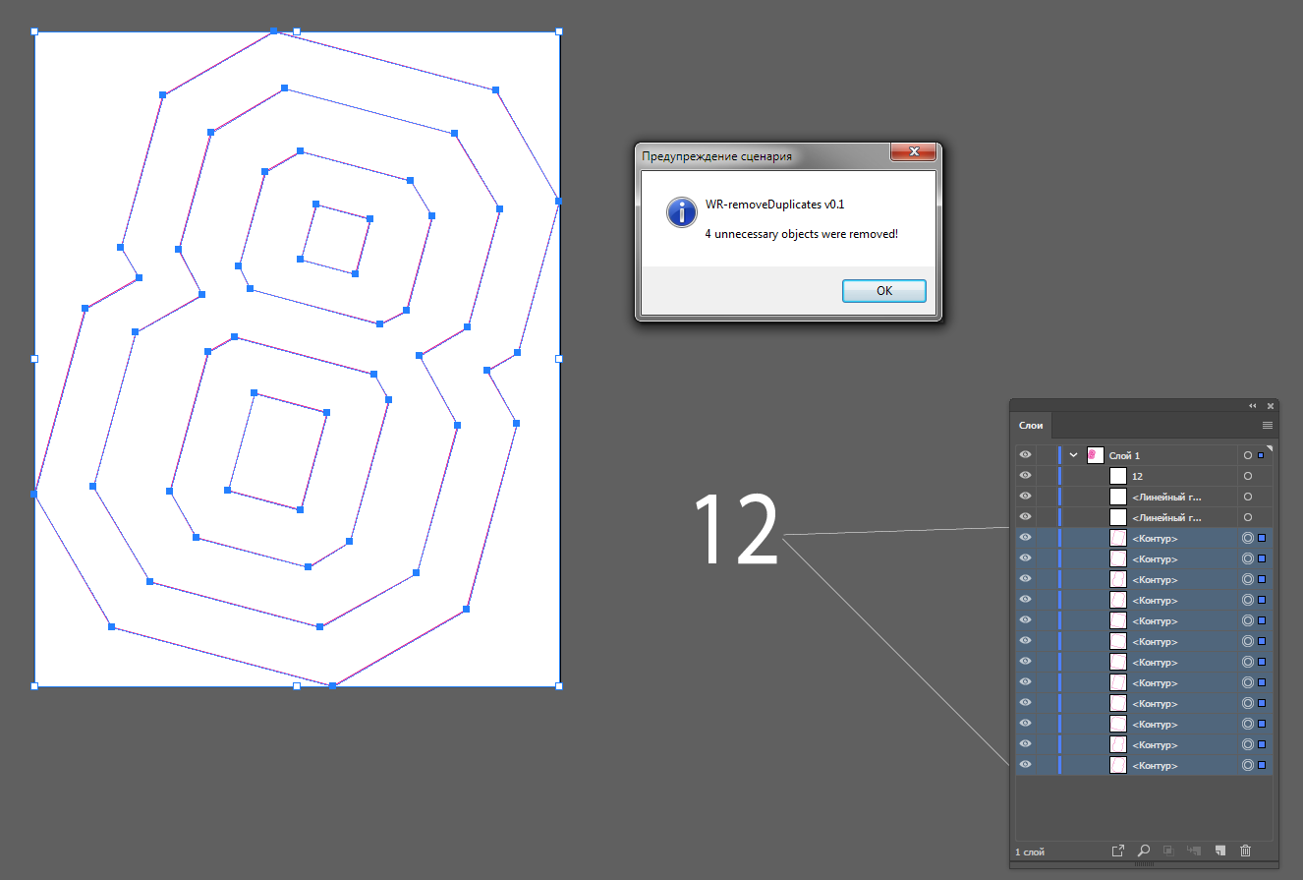Close the Слои panel
This screenshot has height=880, width=1303.
(1271, 406)
